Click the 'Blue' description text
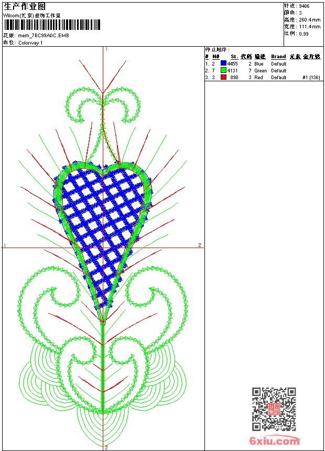This screenshot has height=451, width=325. click(x=258, y=64)
